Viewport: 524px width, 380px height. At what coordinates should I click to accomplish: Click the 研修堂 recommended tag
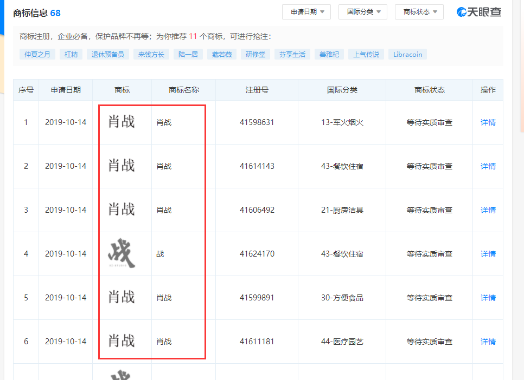pyautogui.click(x=255, y=54)
